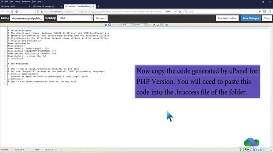Screen dimensions: 273x153
Task: Open the Bookmarks menu
Action: (x=26, y=1)
